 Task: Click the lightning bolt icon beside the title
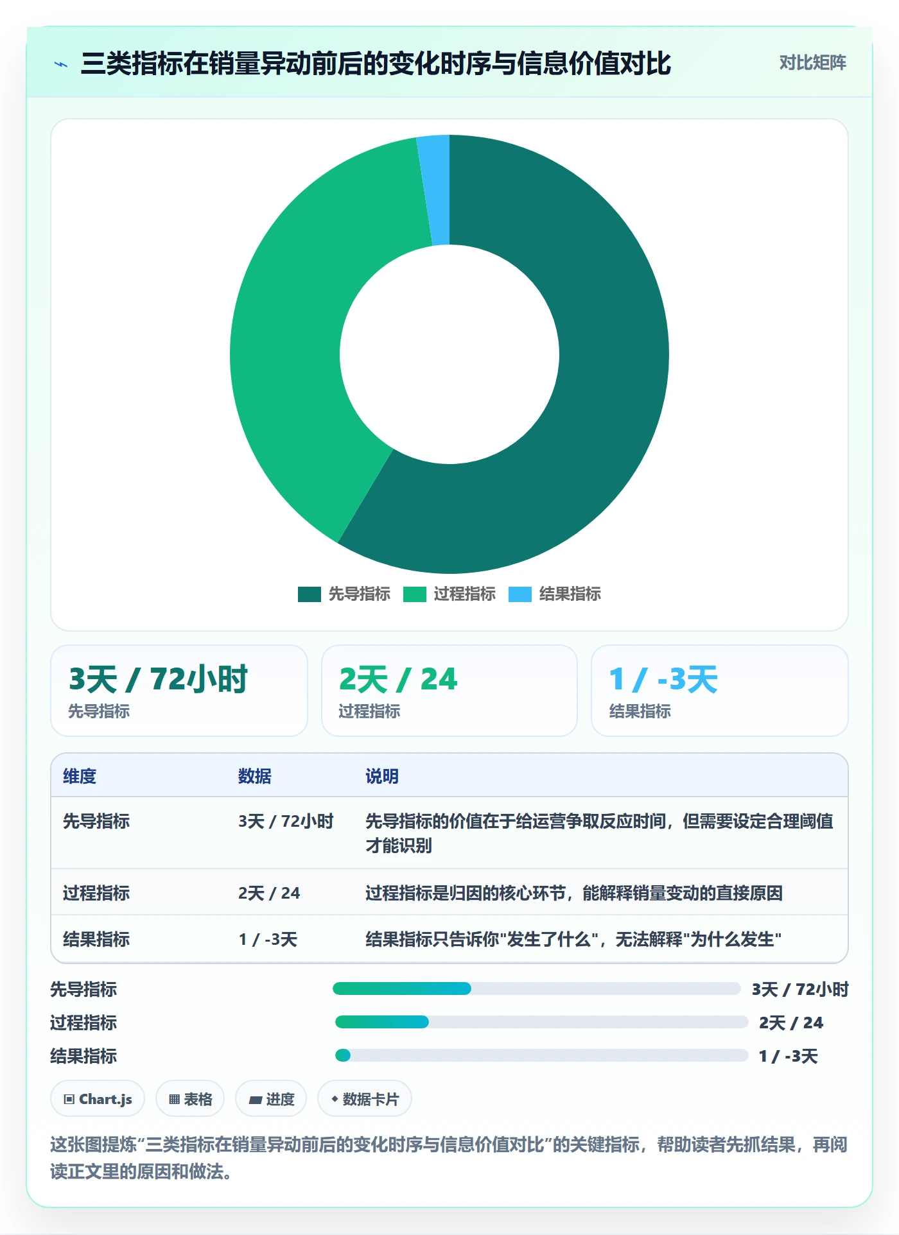click(x=61, y=64)
